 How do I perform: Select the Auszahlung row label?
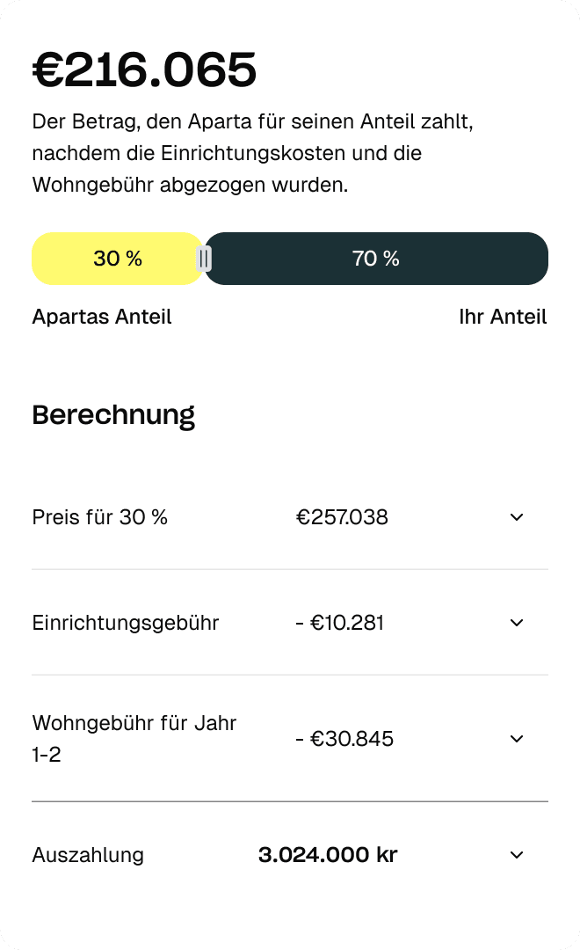[x=88, y=855]
